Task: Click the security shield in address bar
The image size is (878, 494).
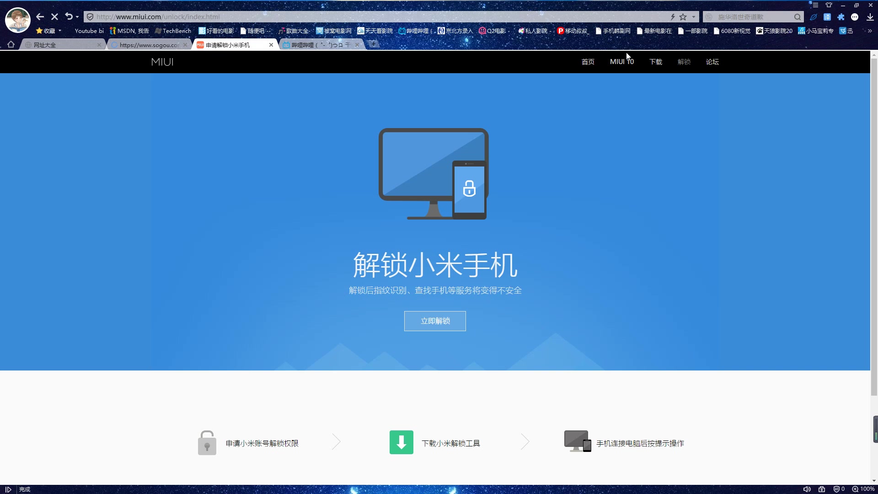Action: pos(90,17)
